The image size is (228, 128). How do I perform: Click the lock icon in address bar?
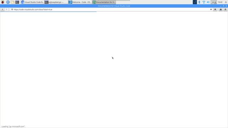click(211, 10)
